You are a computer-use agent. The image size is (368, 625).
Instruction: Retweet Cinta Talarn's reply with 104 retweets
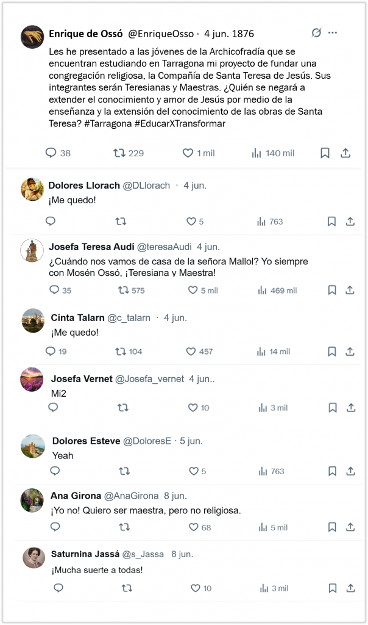[x=121, y=351]
